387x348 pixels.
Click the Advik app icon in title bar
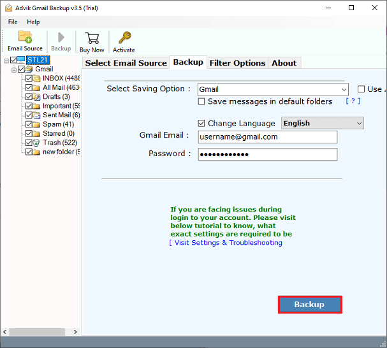[x=9, y=8]
